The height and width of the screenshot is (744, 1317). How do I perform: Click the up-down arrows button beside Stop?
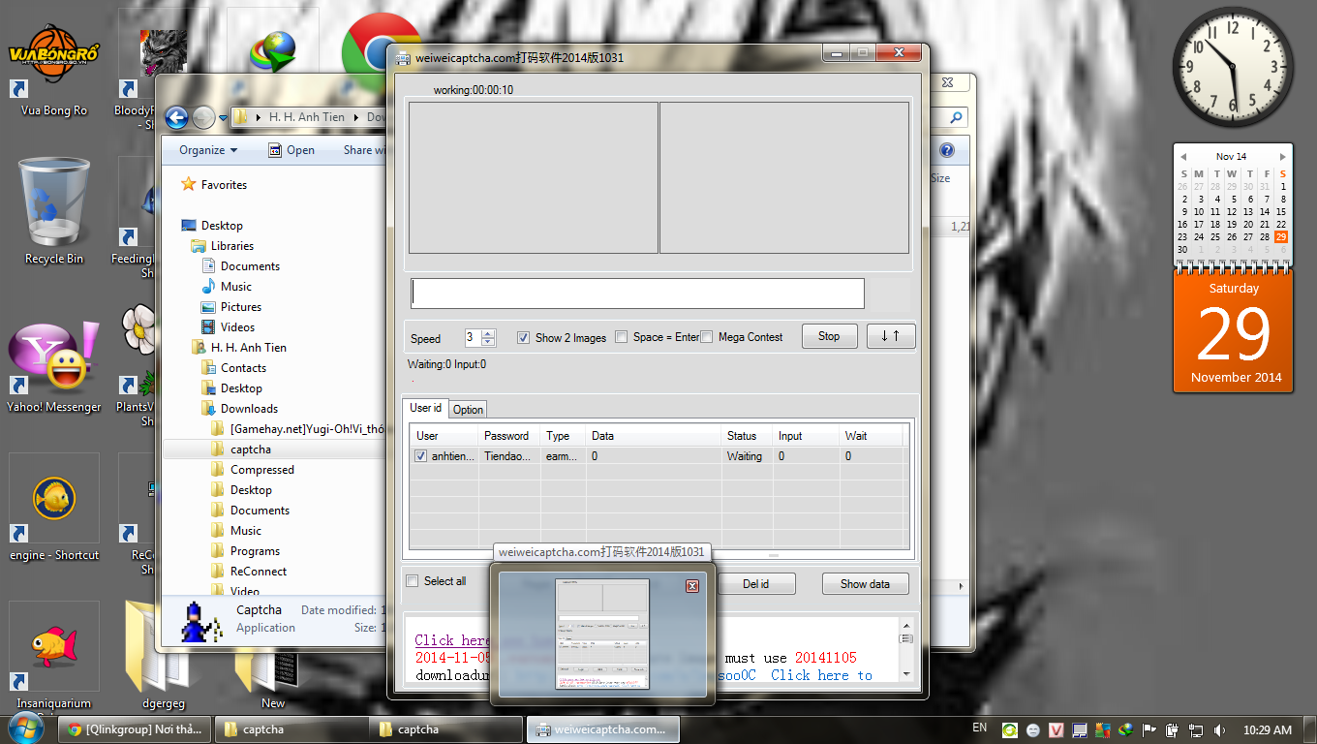[x=891, y=336]
